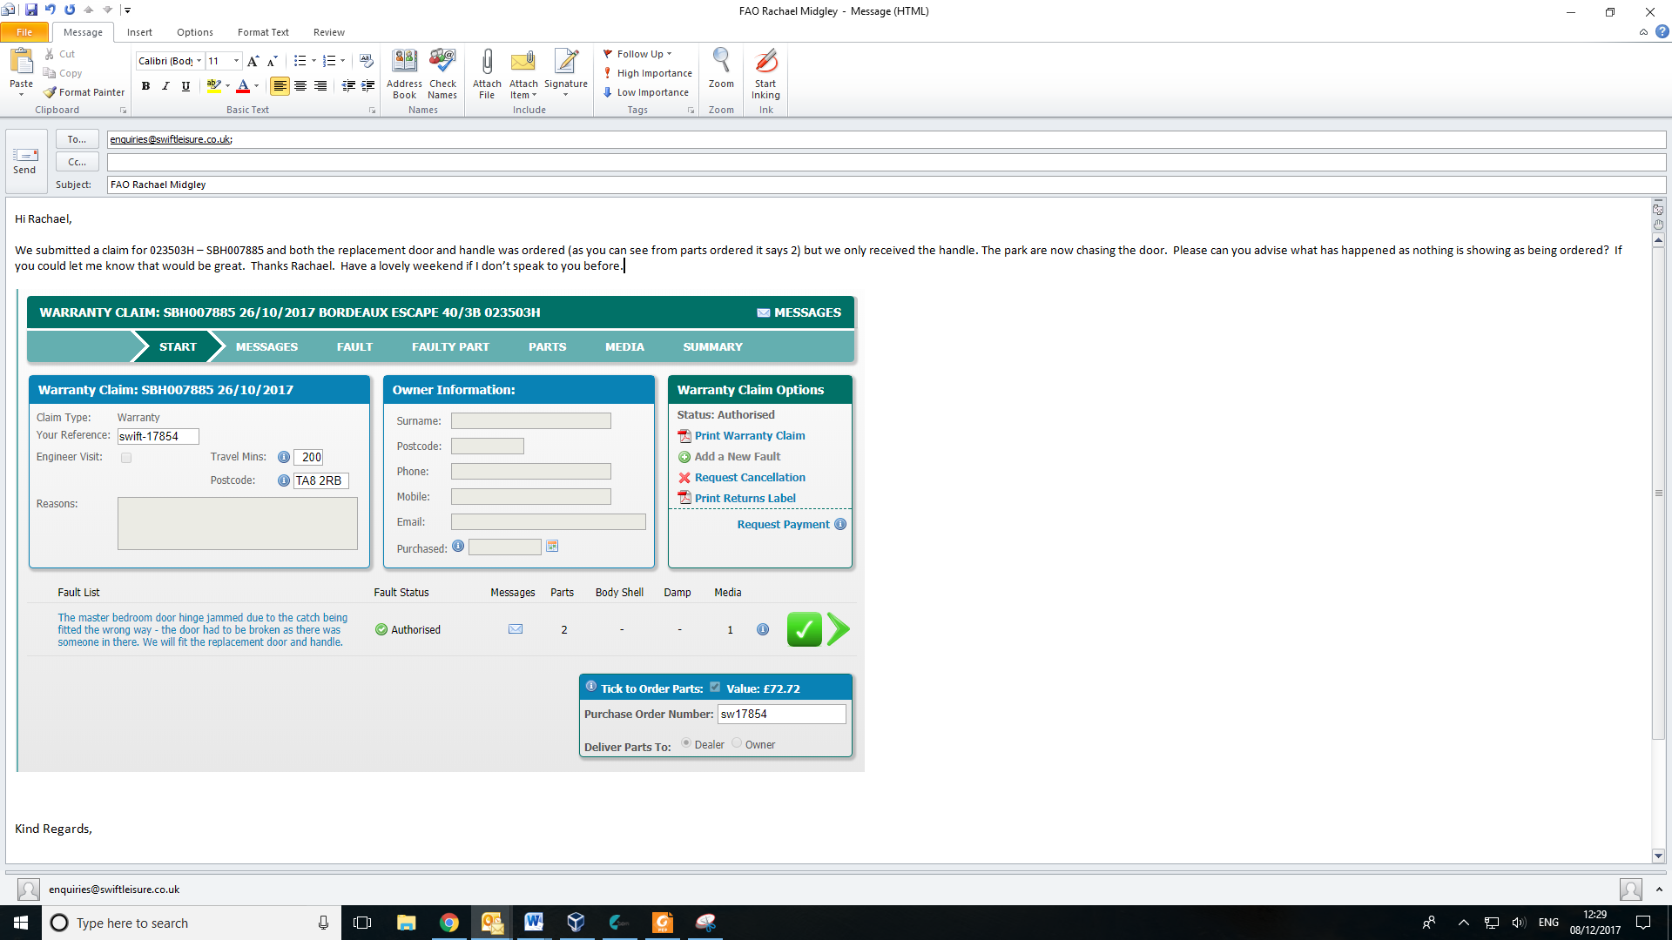The image size is (1672, 940).
Task: Toggle the Engineer Visit checkbox
Action: point(126,458)
